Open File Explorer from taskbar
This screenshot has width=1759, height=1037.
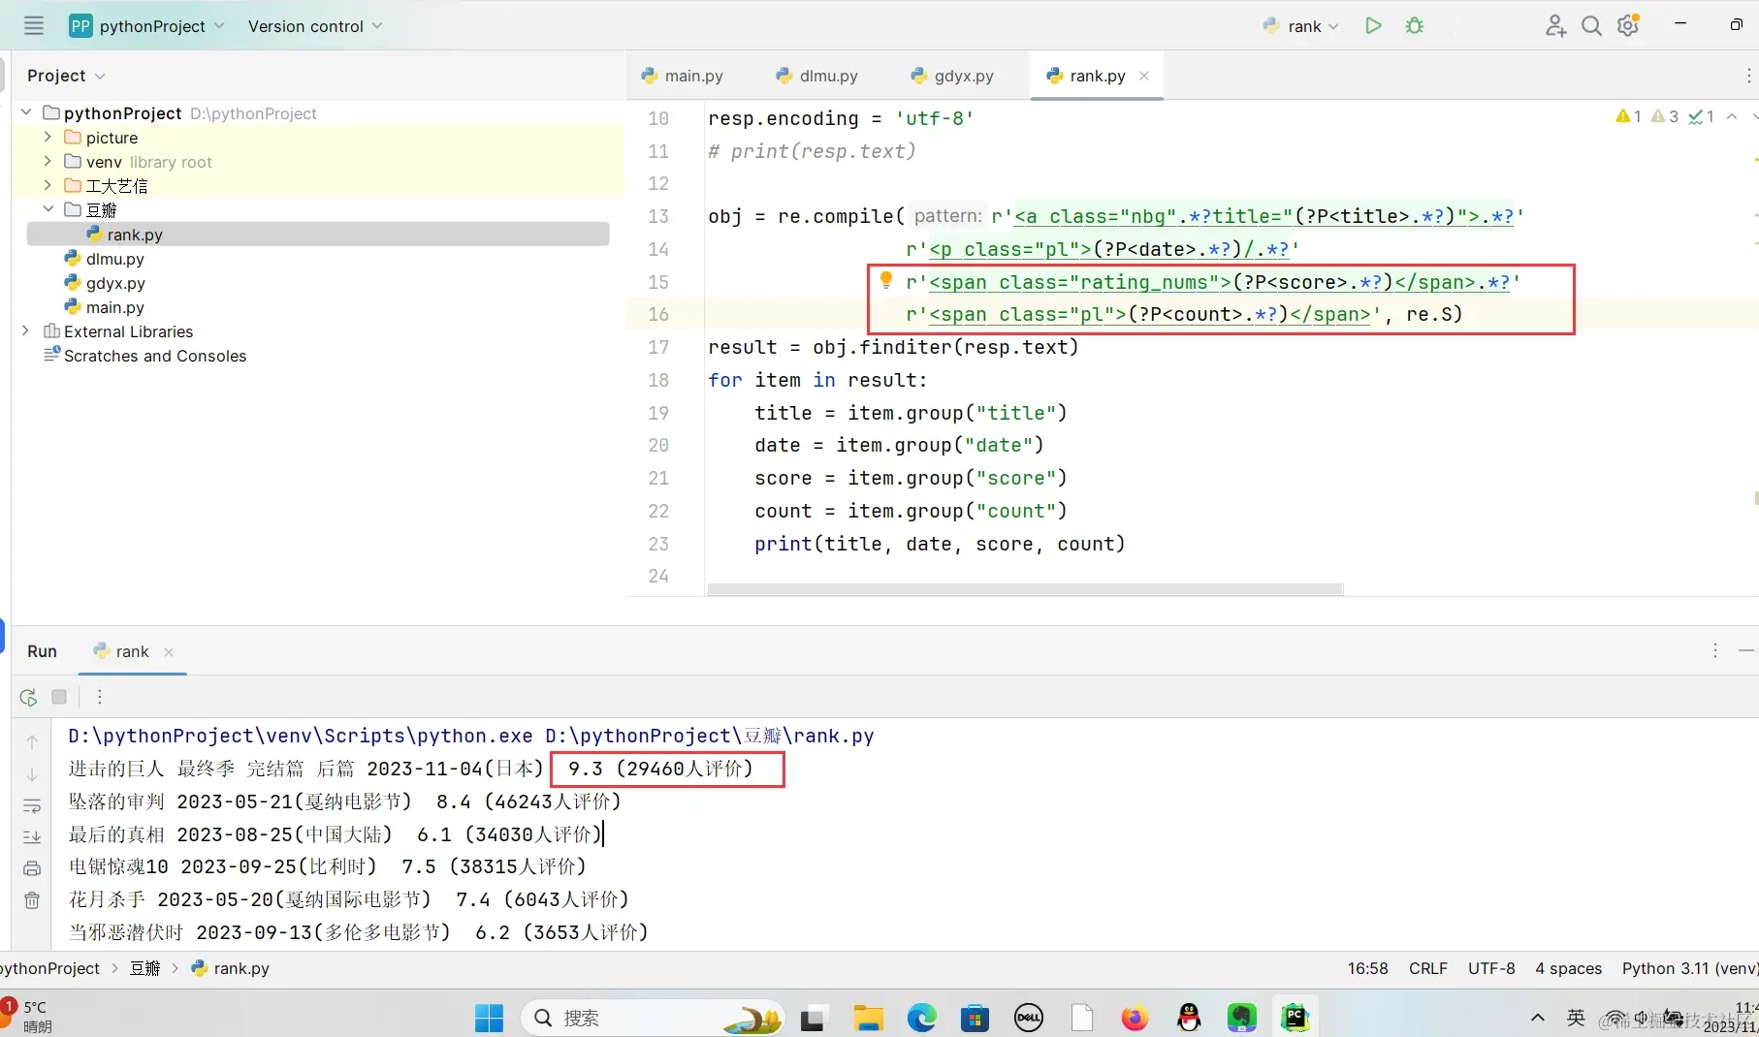[868, 1018]
